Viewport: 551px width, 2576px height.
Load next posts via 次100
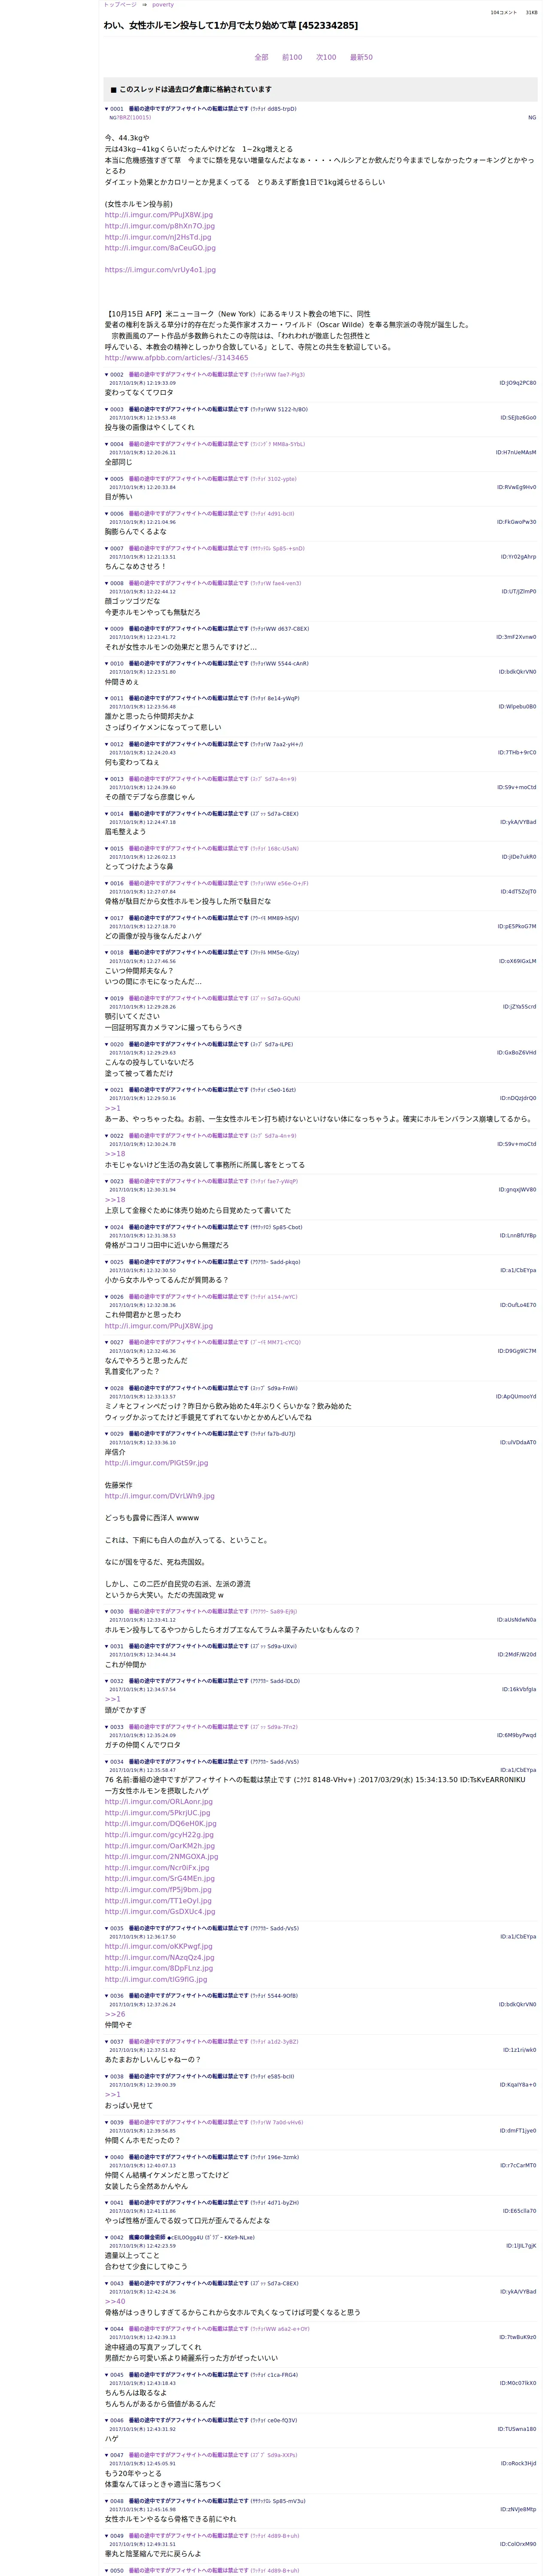326,57
